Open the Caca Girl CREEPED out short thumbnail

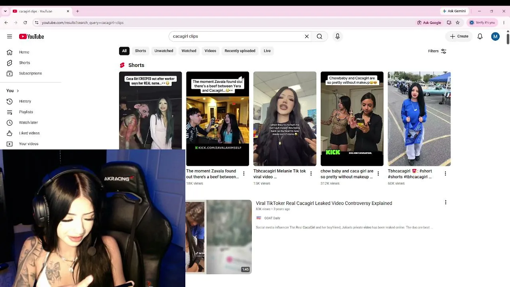(151, 110)
